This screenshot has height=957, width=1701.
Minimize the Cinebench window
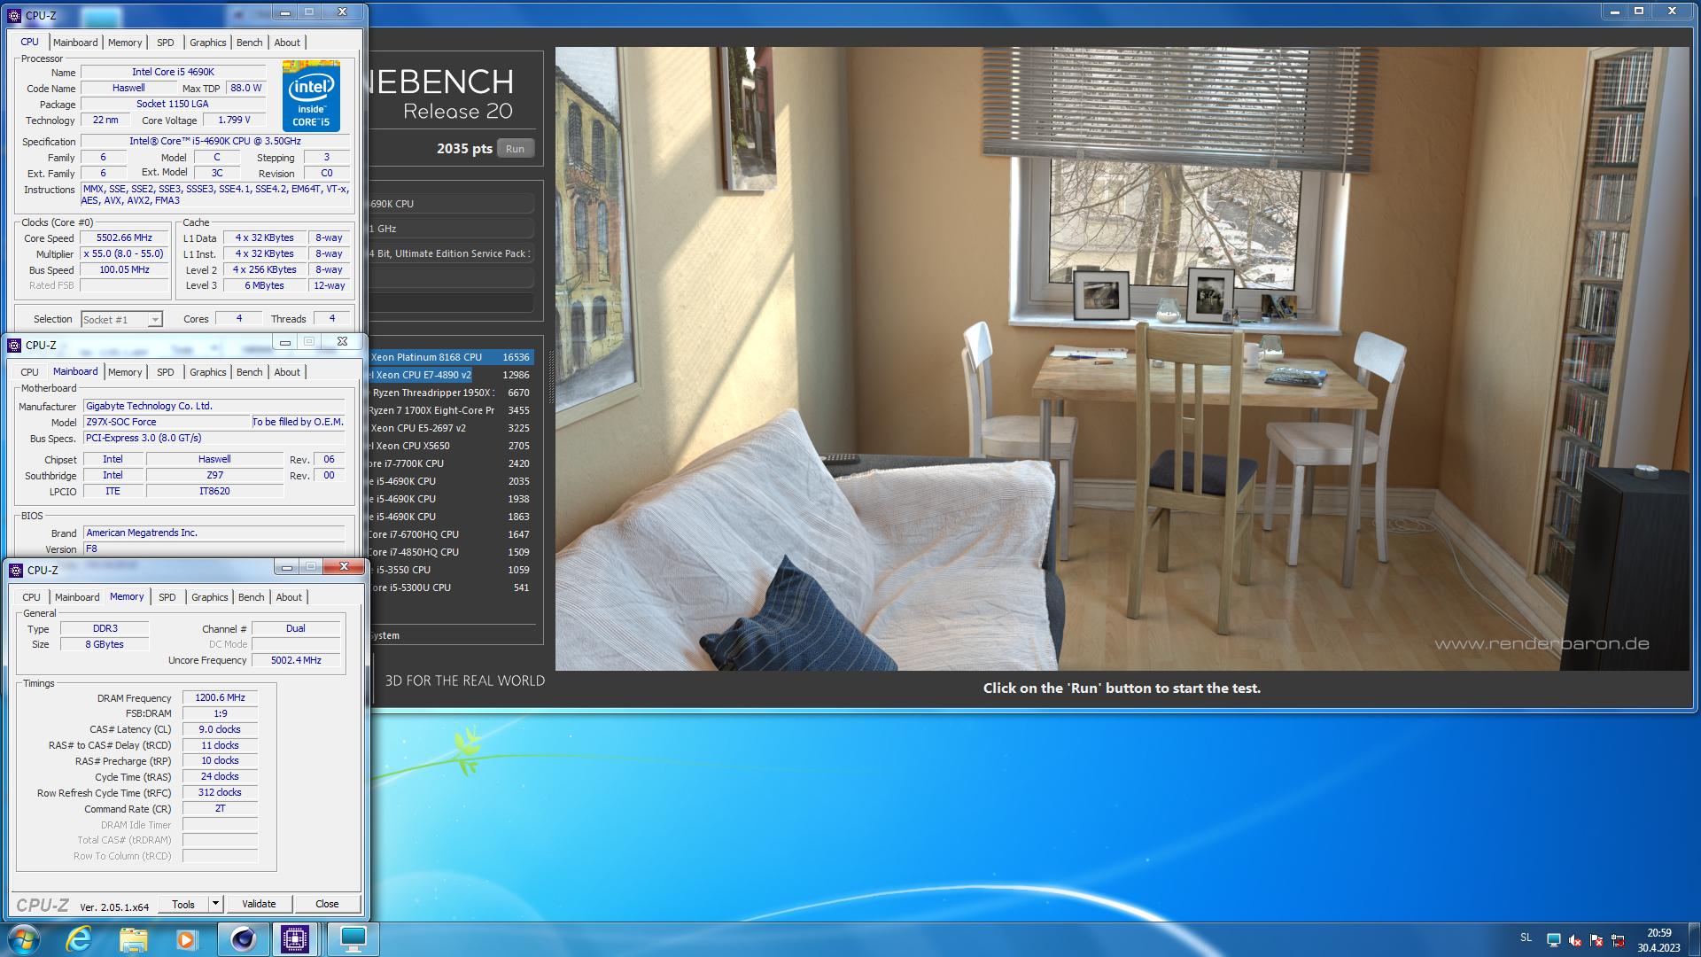pos(1615,12)
